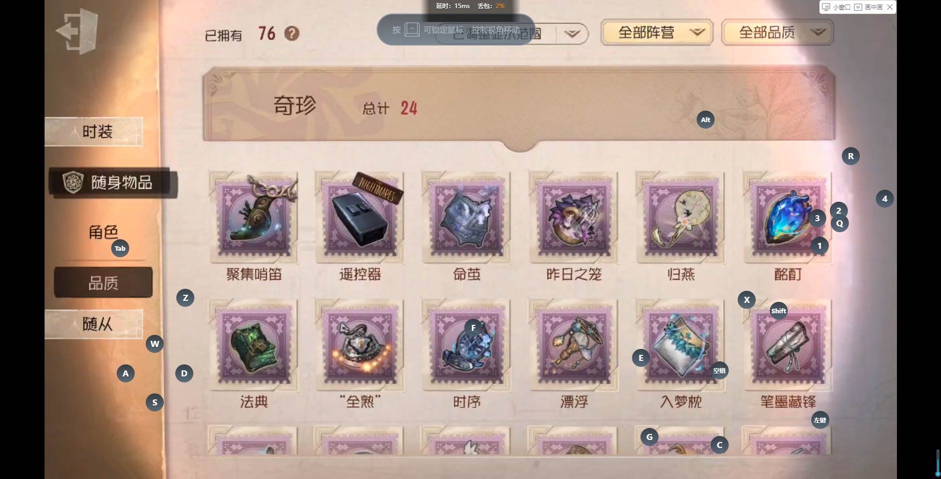The height and width of the screenshot is (479, 941).
Task: Expand the 全部阵营 faction dropdown
Action: tap(657, 33)
